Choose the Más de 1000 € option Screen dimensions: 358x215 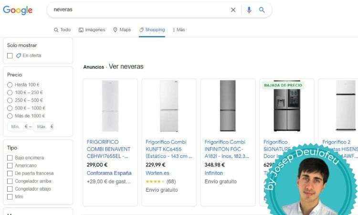[x=10, y=116]
